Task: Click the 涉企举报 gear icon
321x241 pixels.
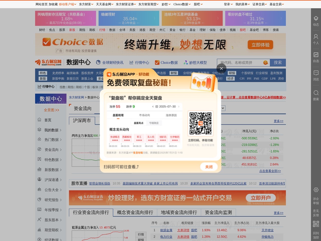Action: (x=315, y=190)
